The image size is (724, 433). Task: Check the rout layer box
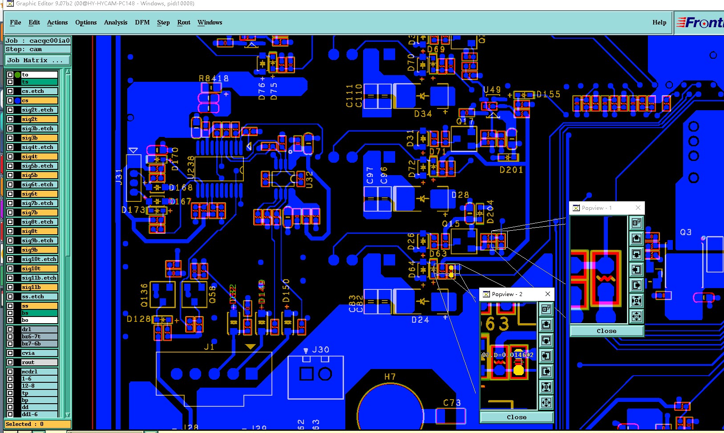10,362
